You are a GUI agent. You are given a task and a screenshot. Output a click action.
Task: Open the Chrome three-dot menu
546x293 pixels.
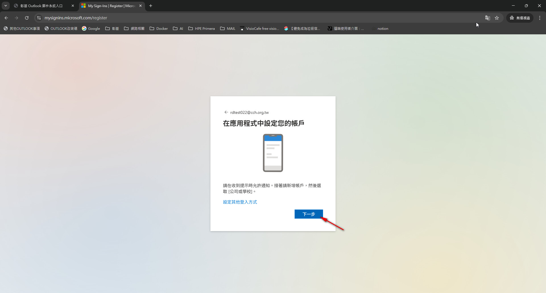tap(540, 18)
